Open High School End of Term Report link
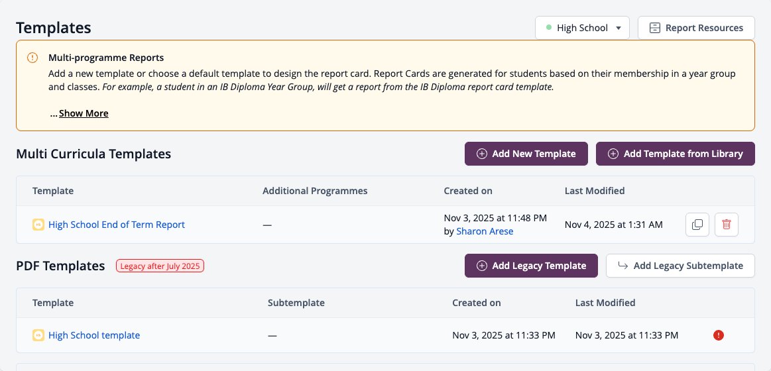771x371 pixels. tap(117, 225)
